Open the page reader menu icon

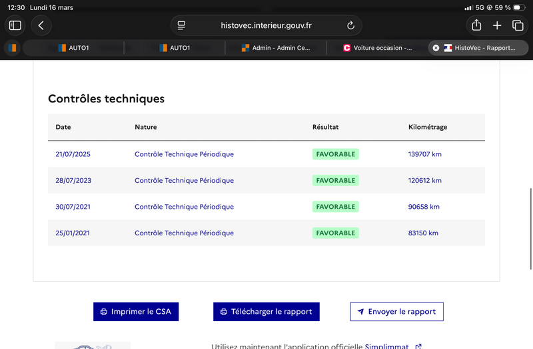pyautogui.click(x=181, y=25)
